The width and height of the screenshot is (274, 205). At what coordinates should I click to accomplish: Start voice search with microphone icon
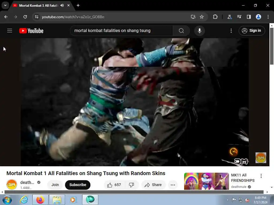pyautogui.click(x=199, y=31)
